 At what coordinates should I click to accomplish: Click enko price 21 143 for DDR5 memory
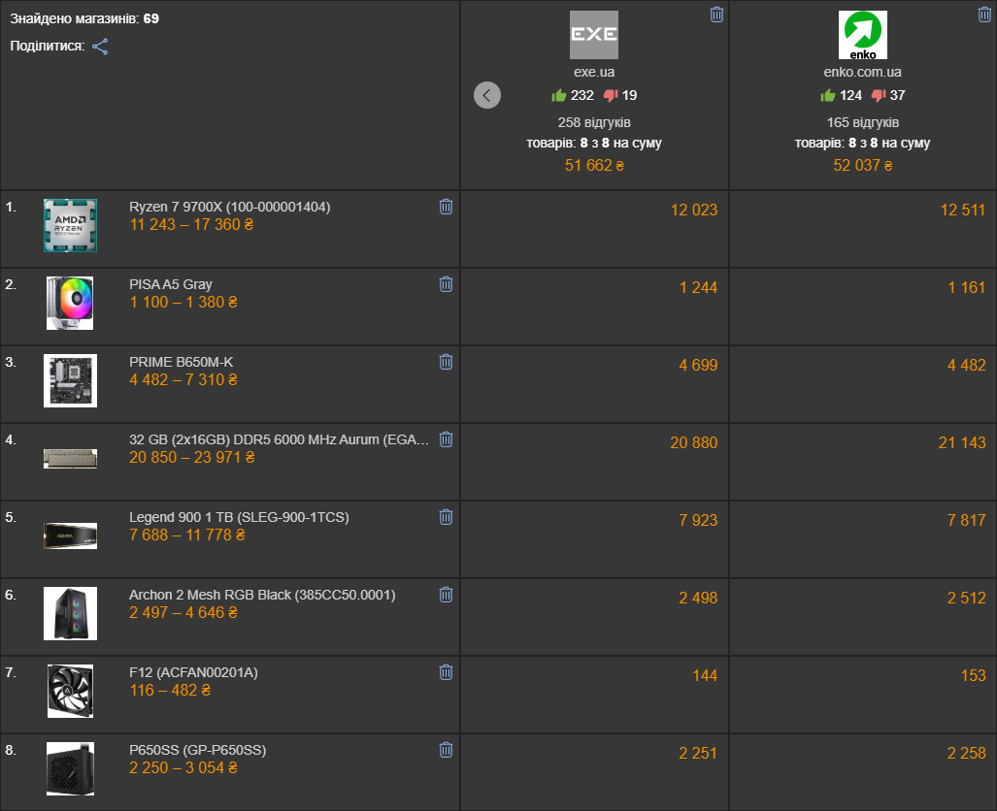click(962, 442)
